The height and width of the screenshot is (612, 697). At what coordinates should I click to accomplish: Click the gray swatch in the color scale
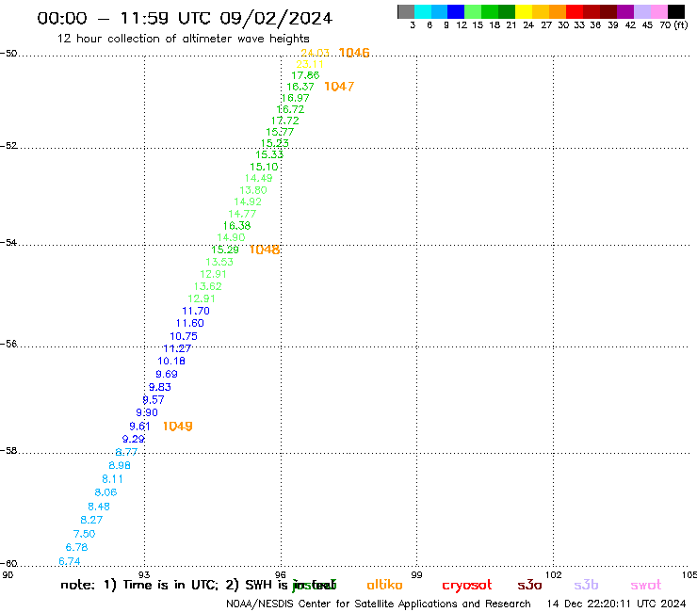406,11
